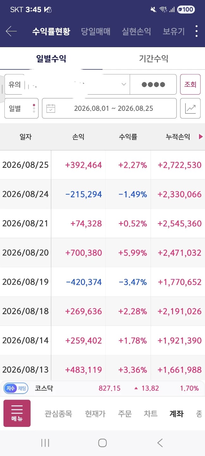Open 주문 in the bottom navigation

click(125, 414)
